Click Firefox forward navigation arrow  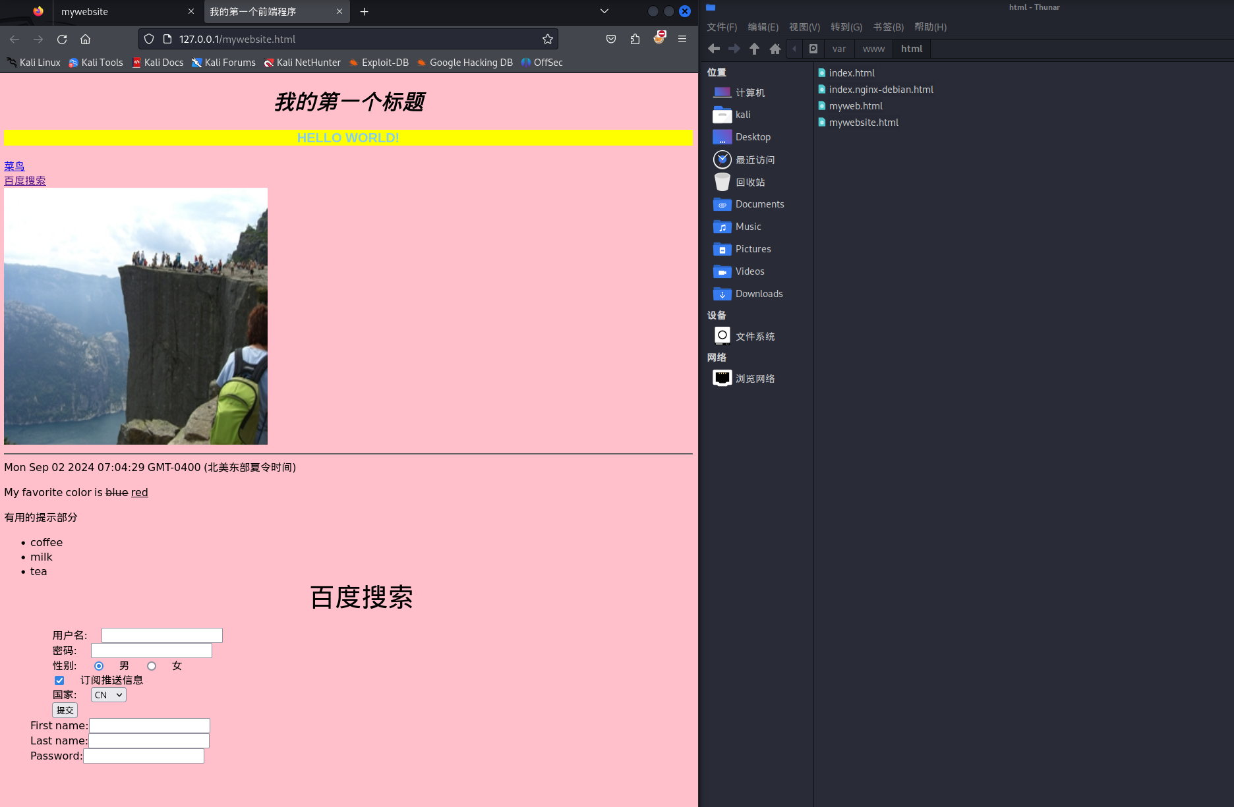(x=38, y=40)
